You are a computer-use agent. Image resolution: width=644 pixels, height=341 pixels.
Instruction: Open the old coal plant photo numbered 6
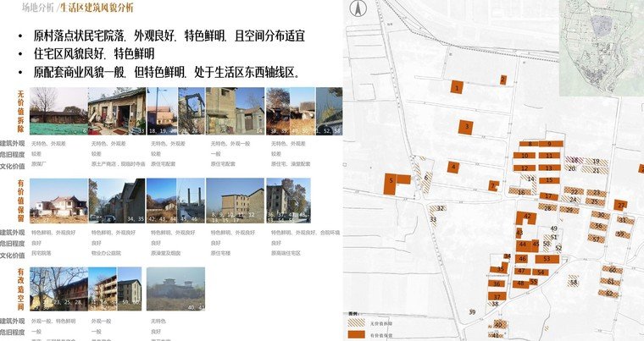click(x=58, y=111)
